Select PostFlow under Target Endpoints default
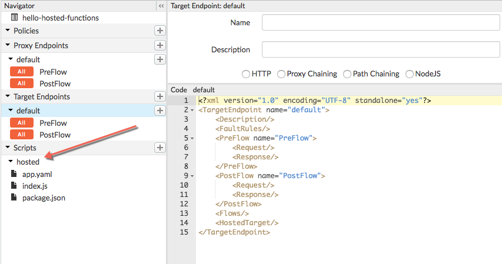Viewport: 502px width, 264px height. click(55, 135)
